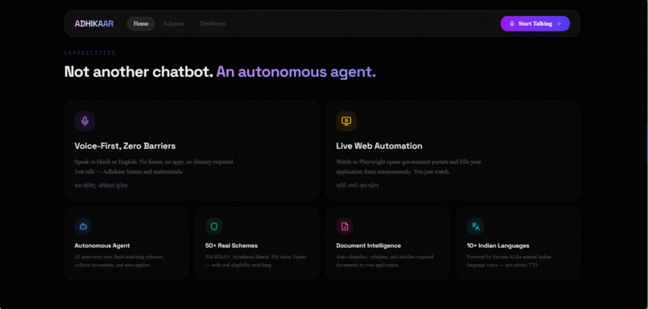Open the Dashboard nav tab
Viewport: 649px width, 309px height.
click(213, 23)
